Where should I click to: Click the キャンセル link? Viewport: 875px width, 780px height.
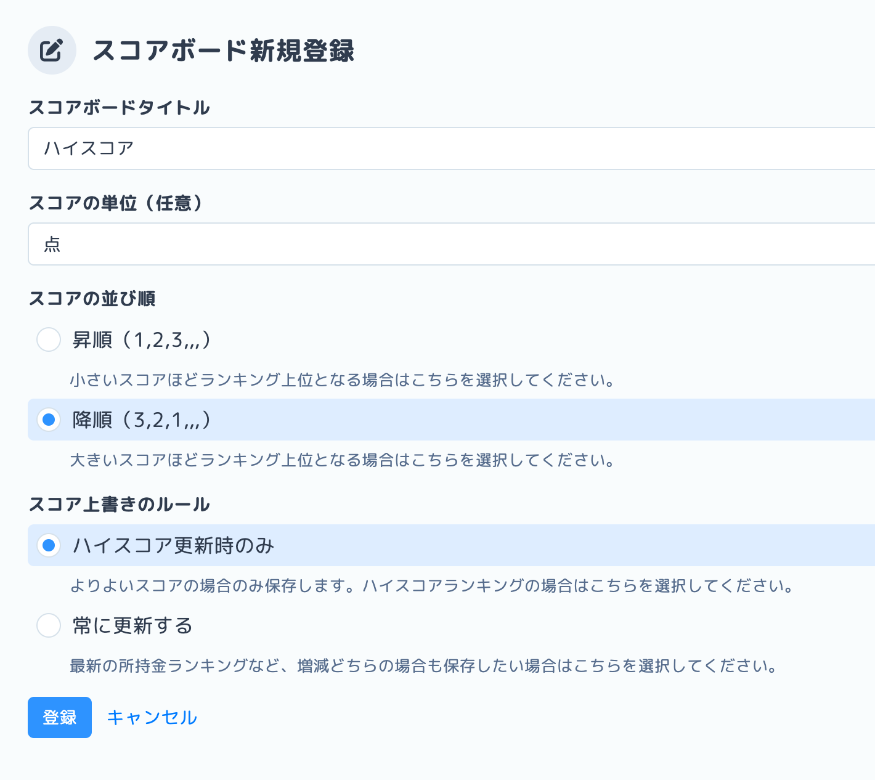pos(152,717)
